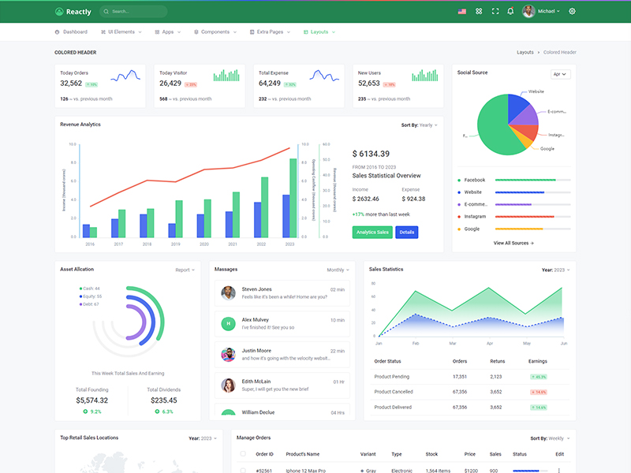
Task: Click the Today Visitor bar sparkline
Action: (226, 75)
